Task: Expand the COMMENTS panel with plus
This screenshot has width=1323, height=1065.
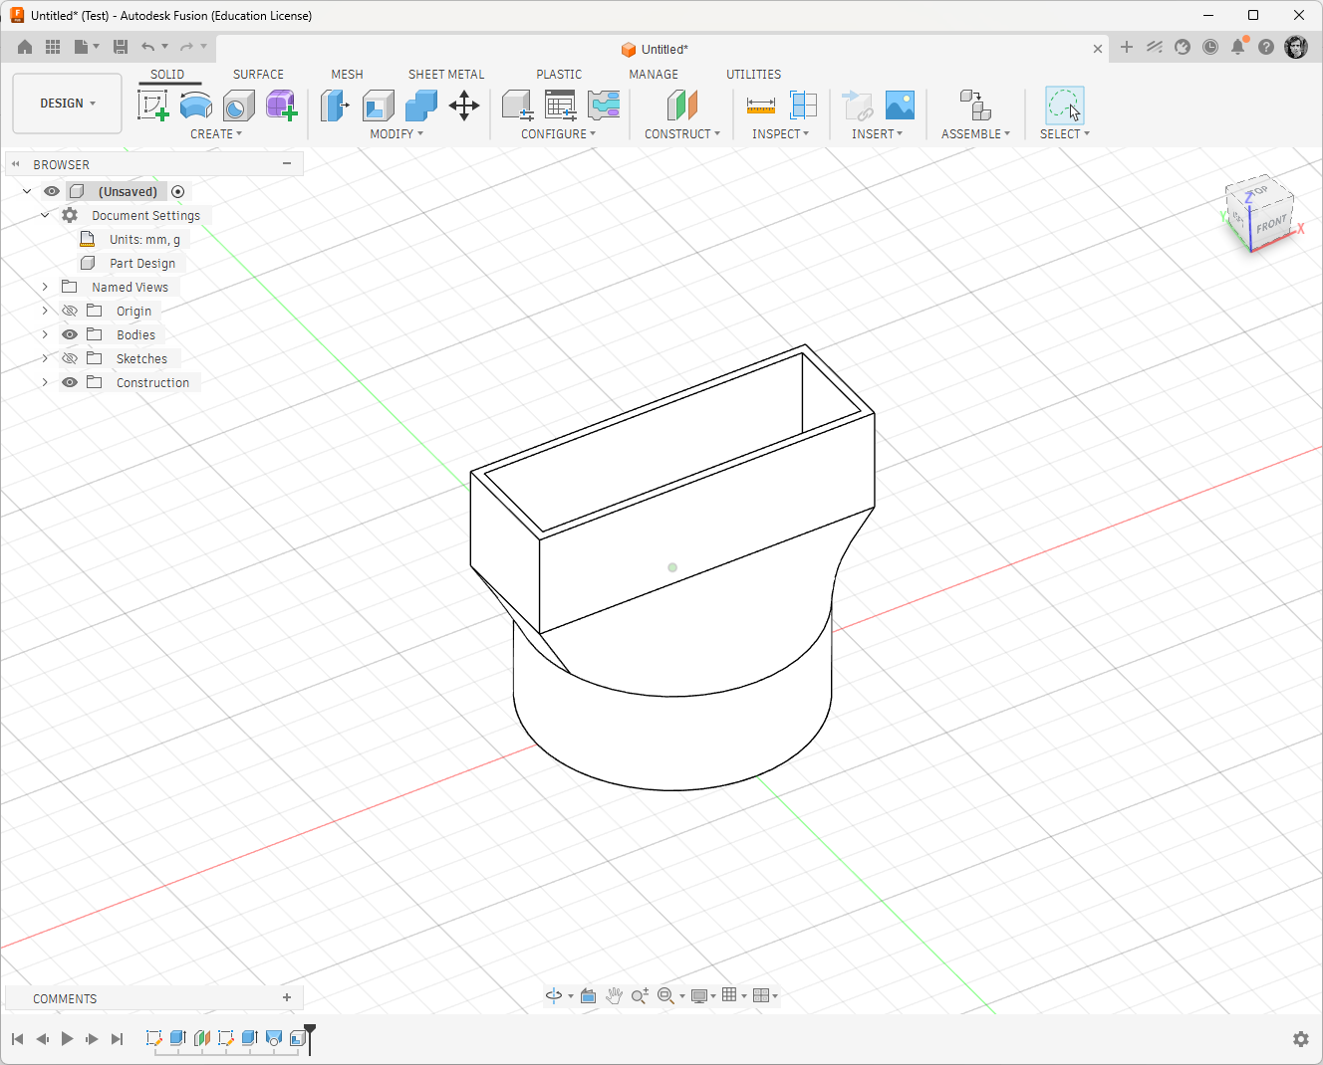Action: click(x=287, y=997)
